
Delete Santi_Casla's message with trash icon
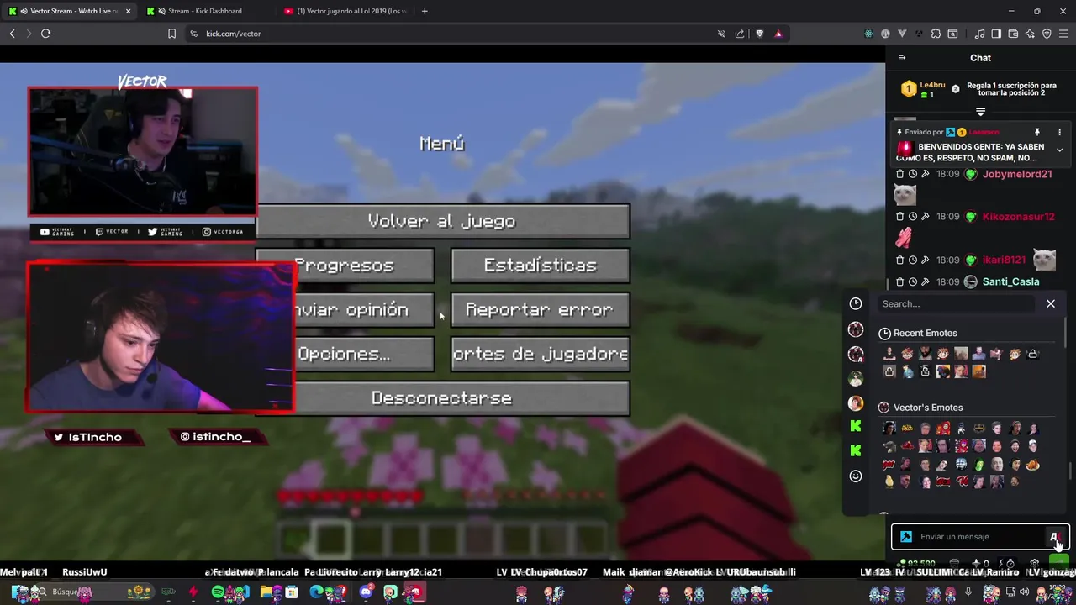pyautogui.click(x=899, y=281)
